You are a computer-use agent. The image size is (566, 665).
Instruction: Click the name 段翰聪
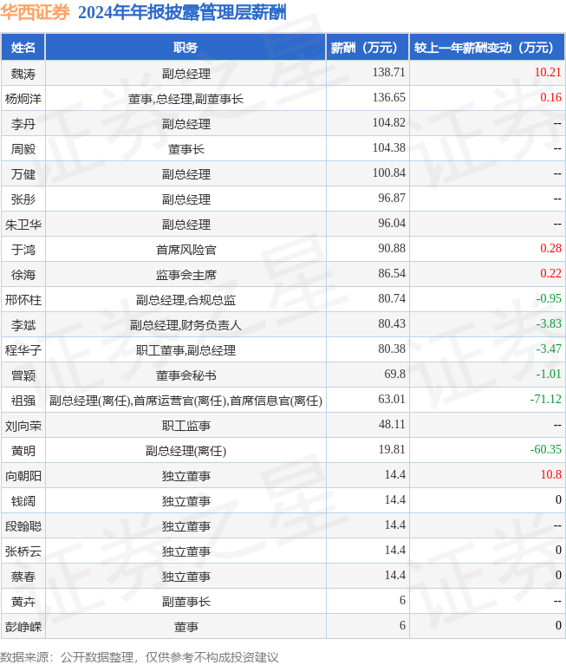[x=23, y=526]
